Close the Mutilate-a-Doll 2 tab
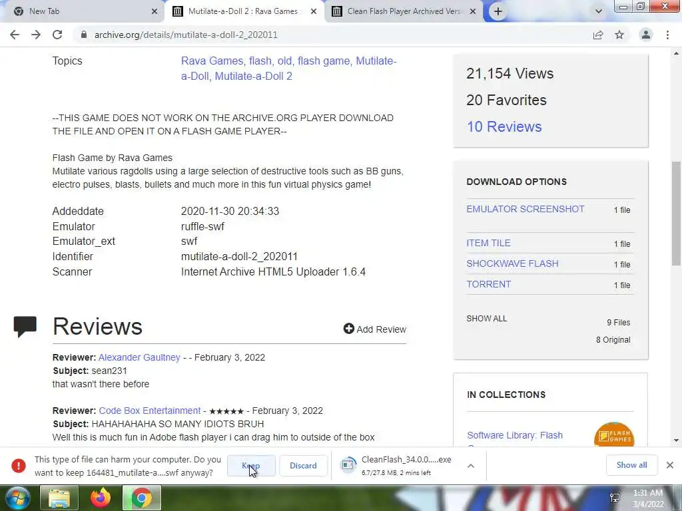Screen dimensions: 682x511 pyautogui.click(x=314, y=11)
